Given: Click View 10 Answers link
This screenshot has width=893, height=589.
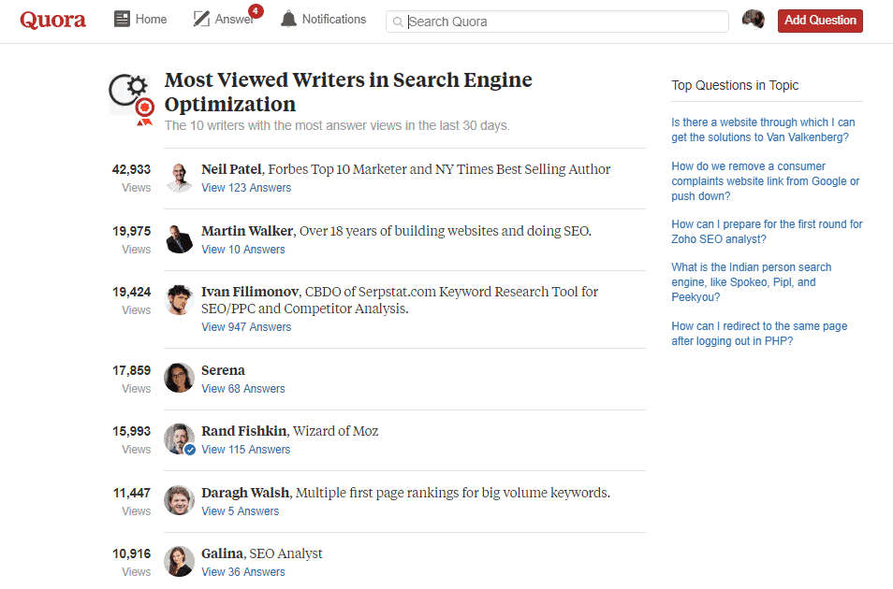Looking at the screenshot, I should pos(243,250).
